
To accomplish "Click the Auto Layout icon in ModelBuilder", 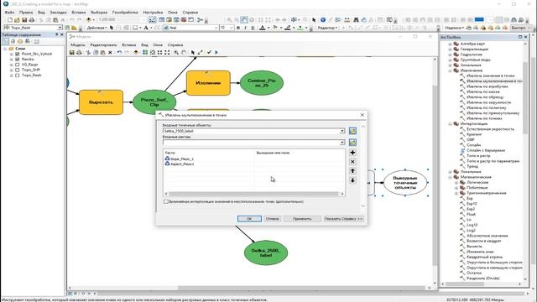I will coord(145,52).
